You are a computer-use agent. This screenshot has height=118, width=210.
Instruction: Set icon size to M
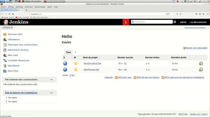click(x=72, y=75)
